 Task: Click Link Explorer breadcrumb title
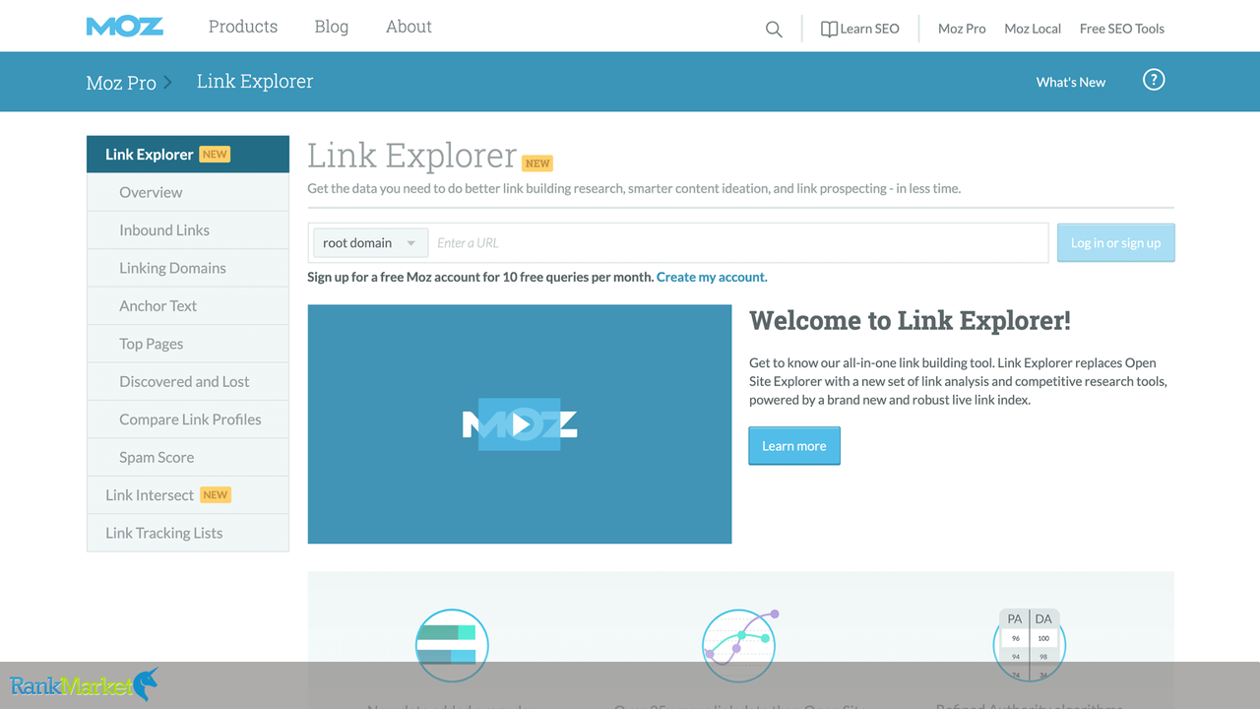pyautogui.click(x=255, y=82)
